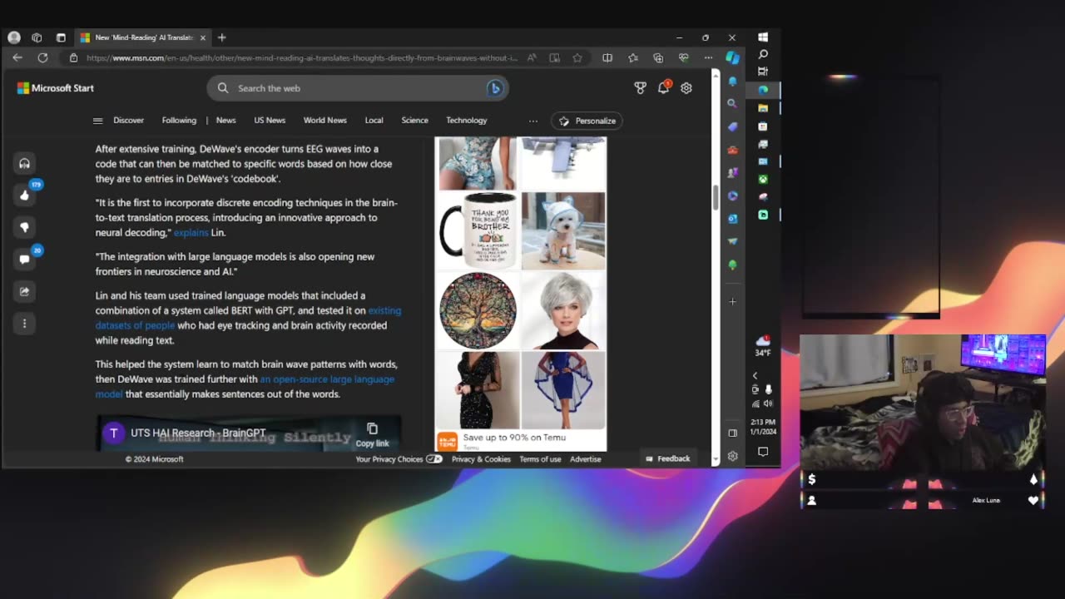Open the Terms of use link
Image resolution: width=1065 pixels, height=599 pixels.
(540, 459)
